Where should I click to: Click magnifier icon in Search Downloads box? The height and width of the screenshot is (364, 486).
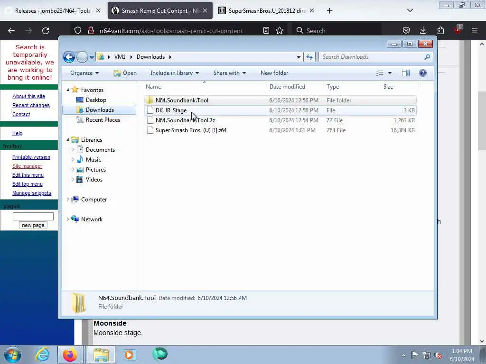tap(428, 57)
